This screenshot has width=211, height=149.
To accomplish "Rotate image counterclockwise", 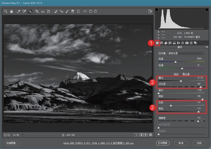I will tap(90, 11).
